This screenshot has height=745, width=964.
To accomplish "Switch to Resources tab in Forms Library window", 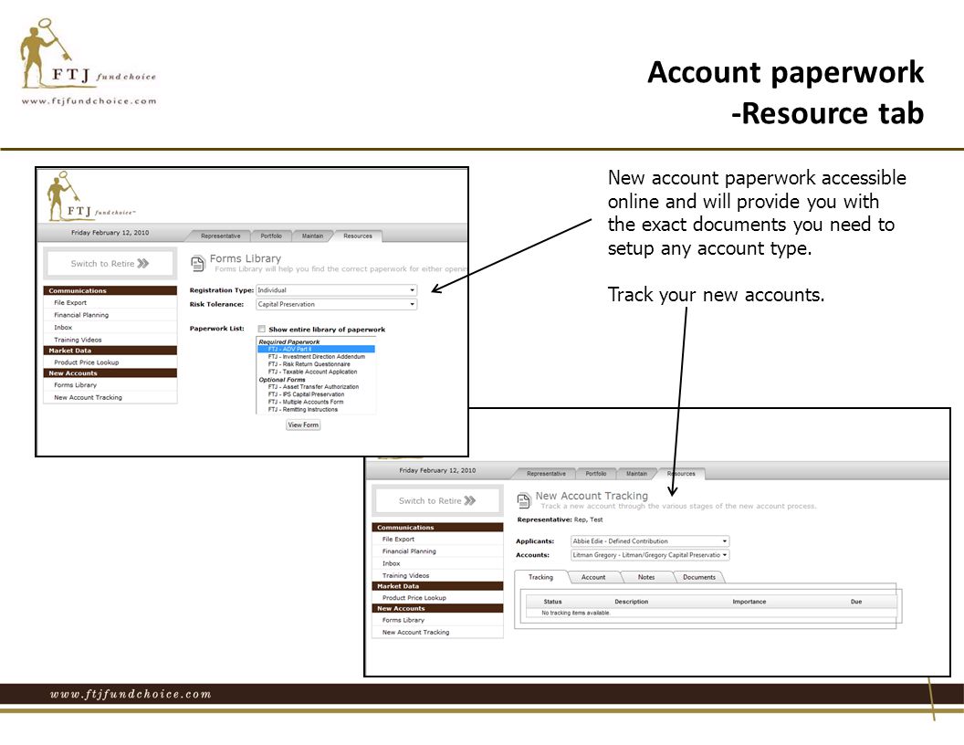I will pyautogui.click(x=358, y=236).
